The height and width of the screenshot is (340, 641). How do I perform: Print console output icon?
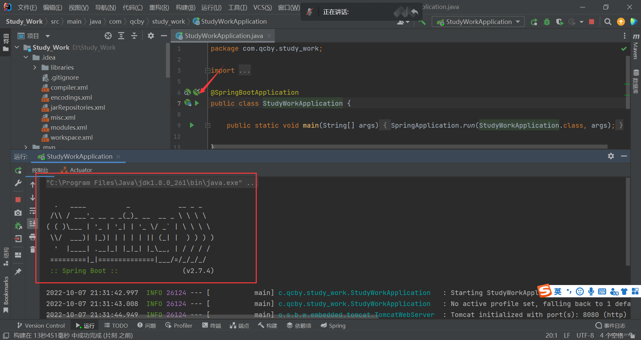coord(32,237)
